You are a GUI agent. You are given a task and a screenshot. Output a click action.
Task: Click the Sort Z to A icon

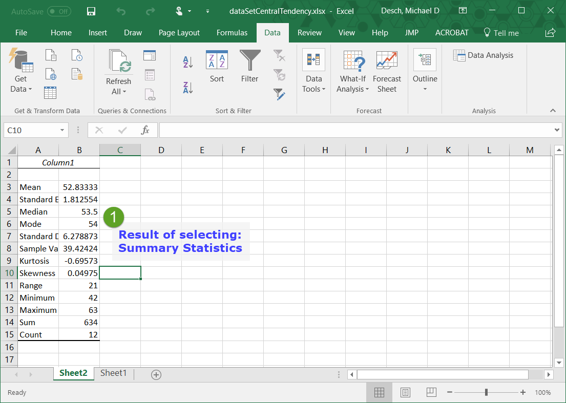pyautogui.click(x=188, y=88)
